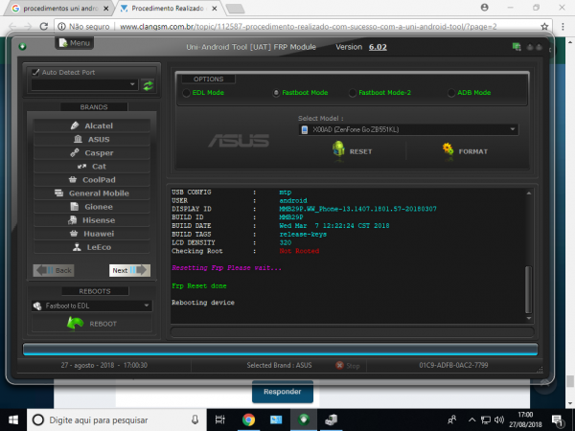575x431 pixels.
Task: Click the FORMAT gear icon
Action: 448,149
